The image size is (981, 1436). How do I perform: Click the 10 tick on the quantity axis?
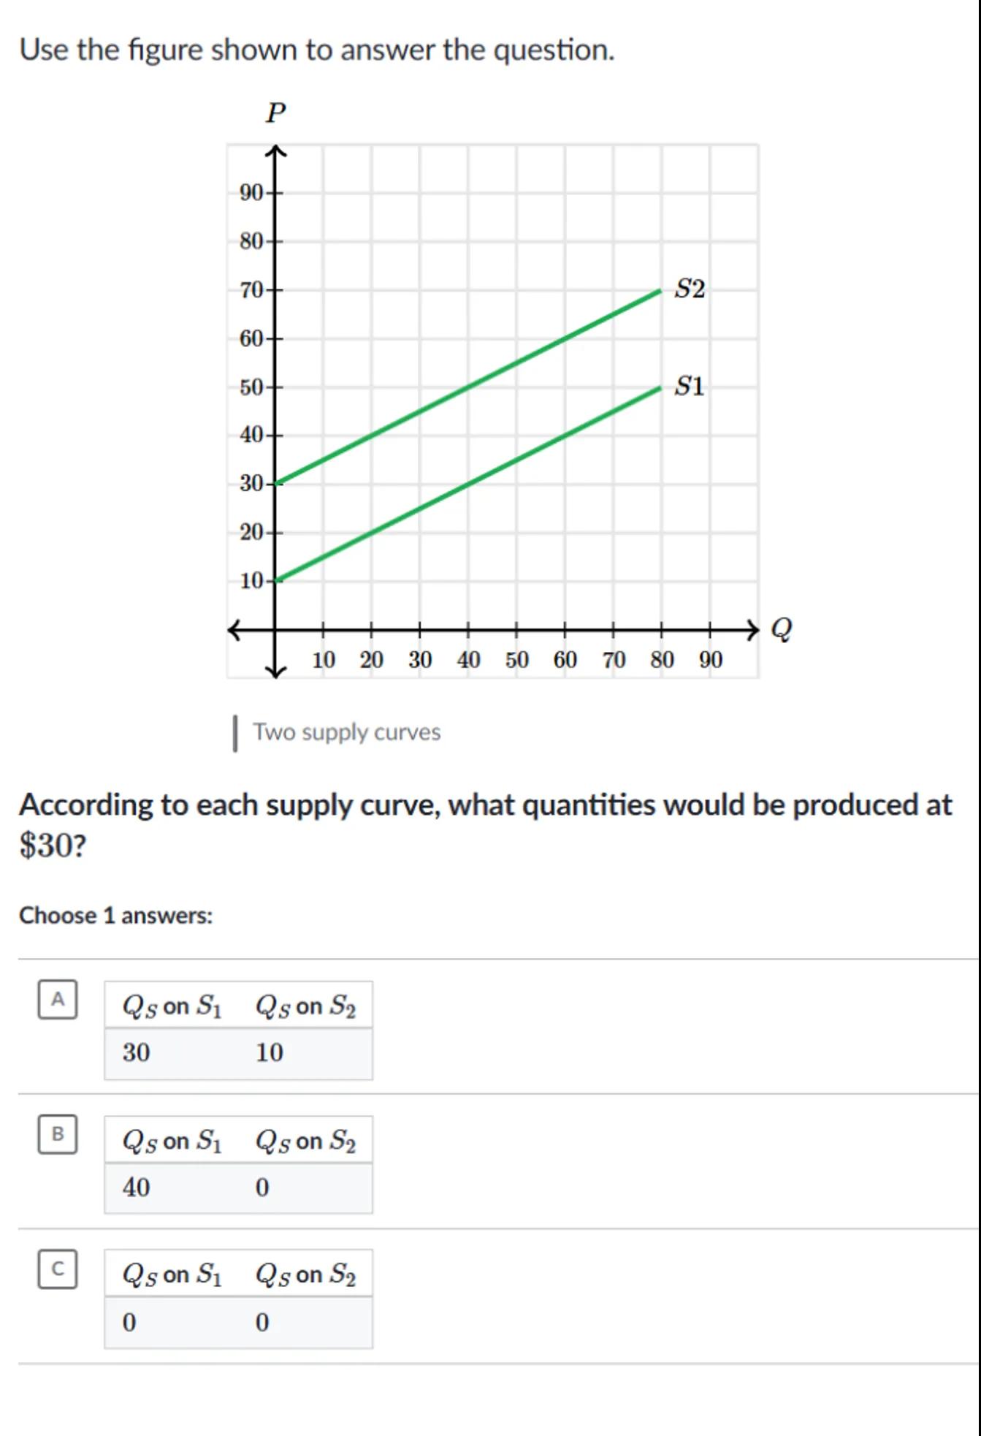[324, 660]
